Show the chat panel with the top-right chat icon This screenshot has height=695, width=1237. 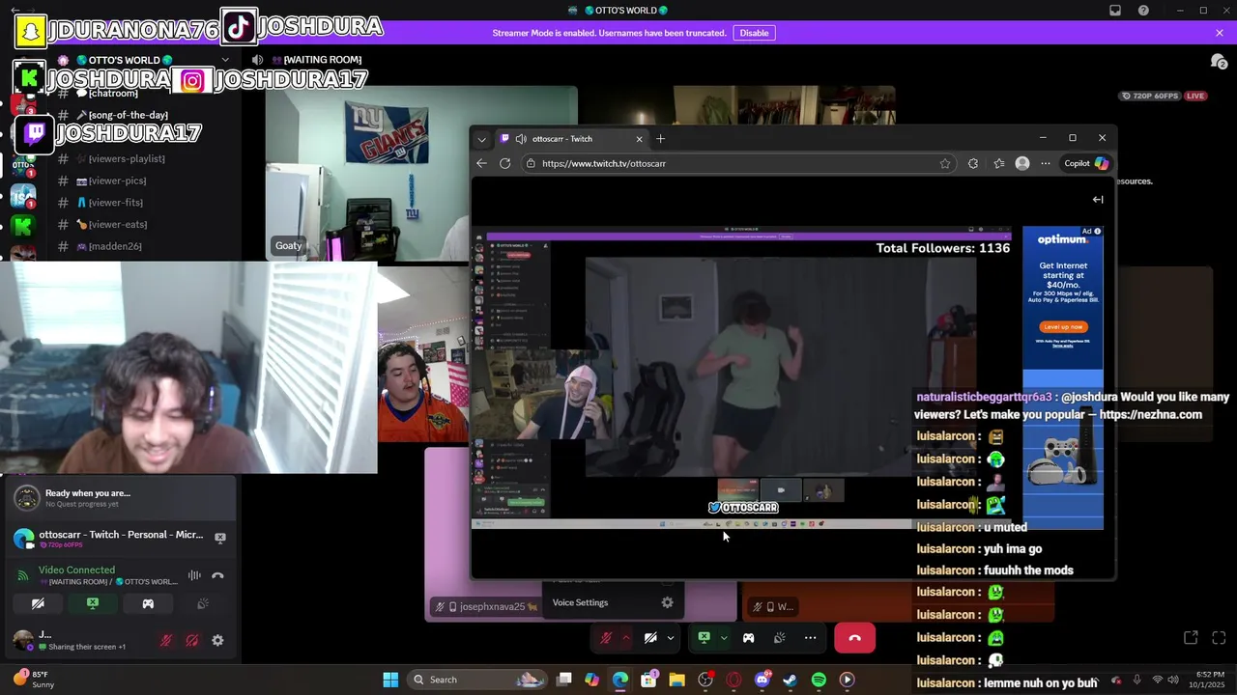[x=1219, y=61]
